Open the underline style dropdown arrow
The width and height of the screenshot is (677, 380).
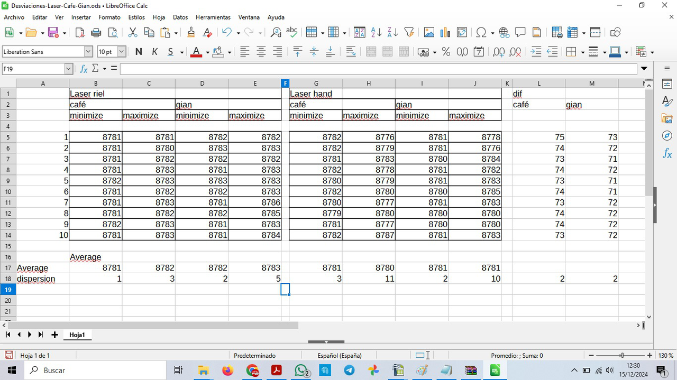181,52
